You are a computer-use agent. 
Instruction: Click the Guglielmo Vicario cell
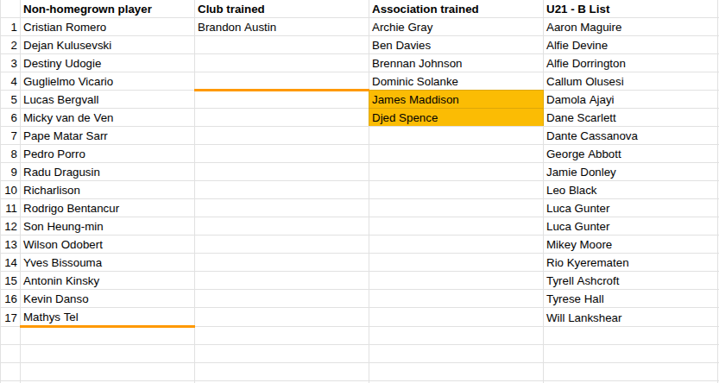[x=68, y=82]
